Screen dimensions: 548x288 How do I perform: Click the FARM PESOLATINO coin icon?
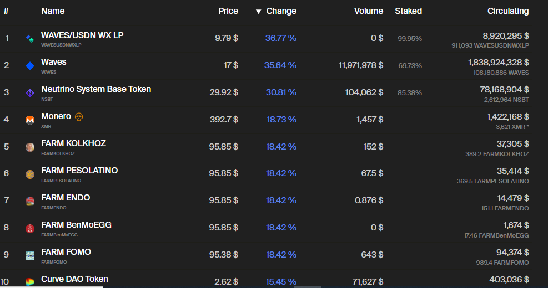(30, 174)
